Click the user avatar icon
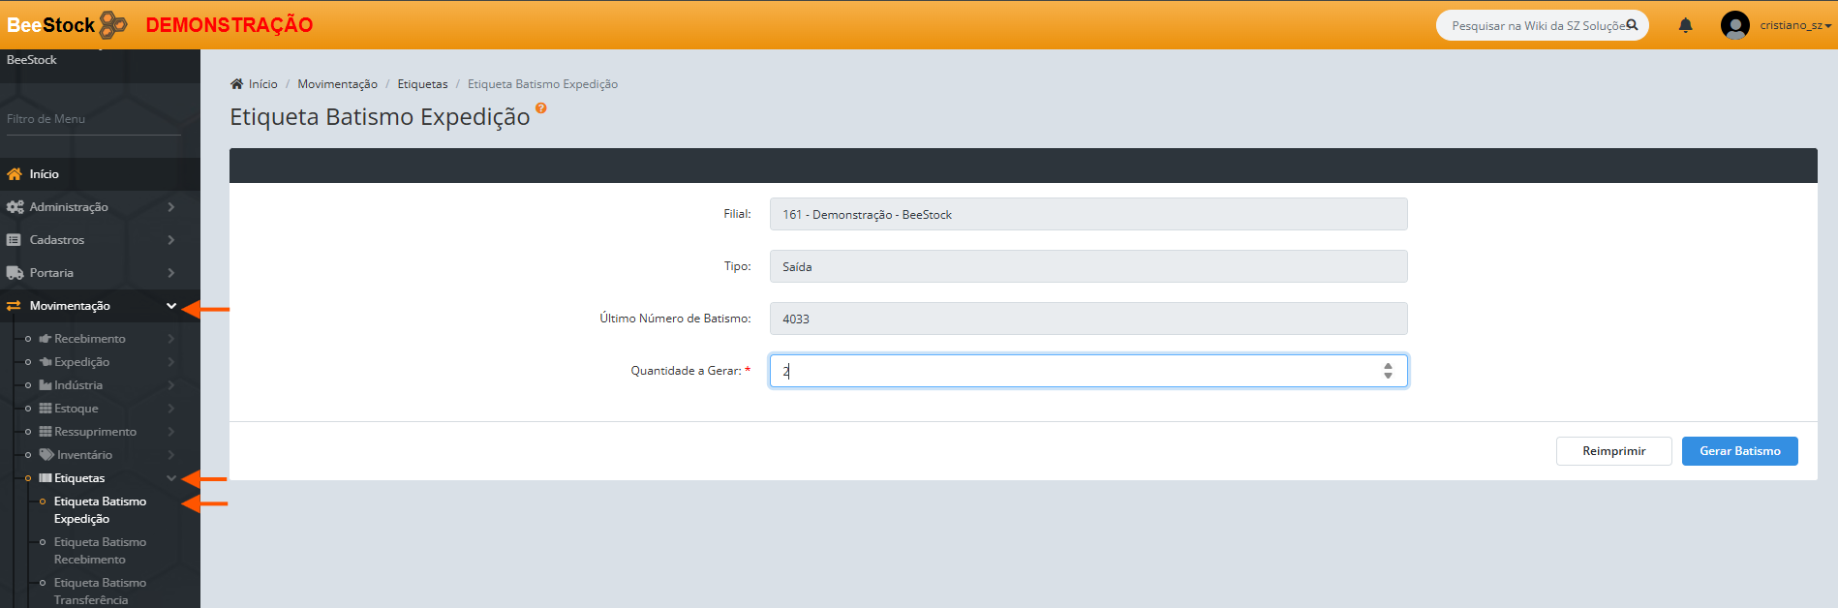The image size is (1838, 608). coord(1734,25)
